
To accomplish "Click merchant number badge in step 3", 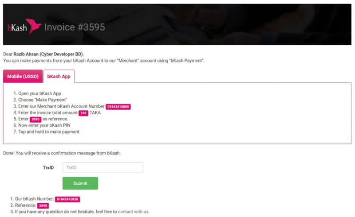I will (x=118, y=106).
